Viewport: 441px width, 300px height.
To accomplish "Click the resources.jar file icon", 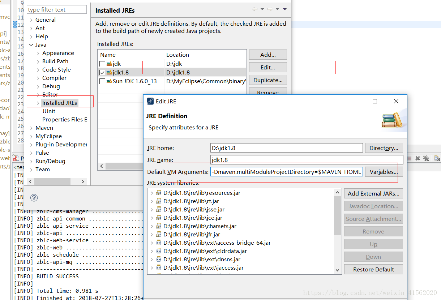I will tap(159, 193).
